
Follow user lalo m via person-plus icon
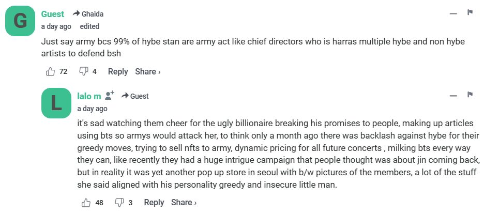[110, 96]
